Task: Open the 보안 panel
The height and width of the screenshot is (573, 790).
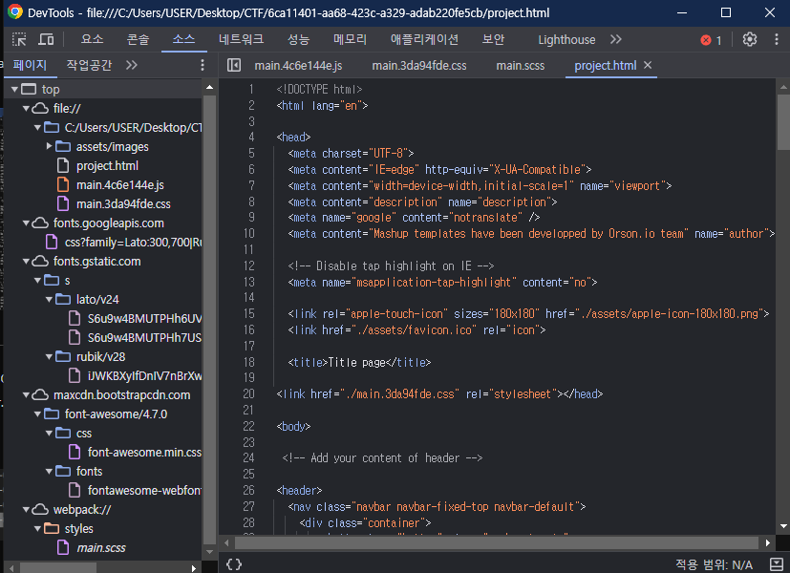Action: [493, 39]
